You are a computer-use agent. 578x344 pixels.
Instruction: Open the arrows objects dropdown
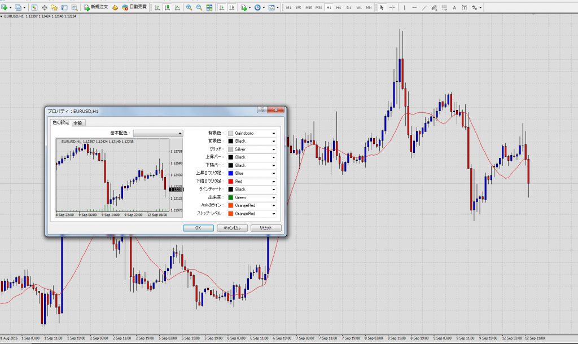pos(480,7)
